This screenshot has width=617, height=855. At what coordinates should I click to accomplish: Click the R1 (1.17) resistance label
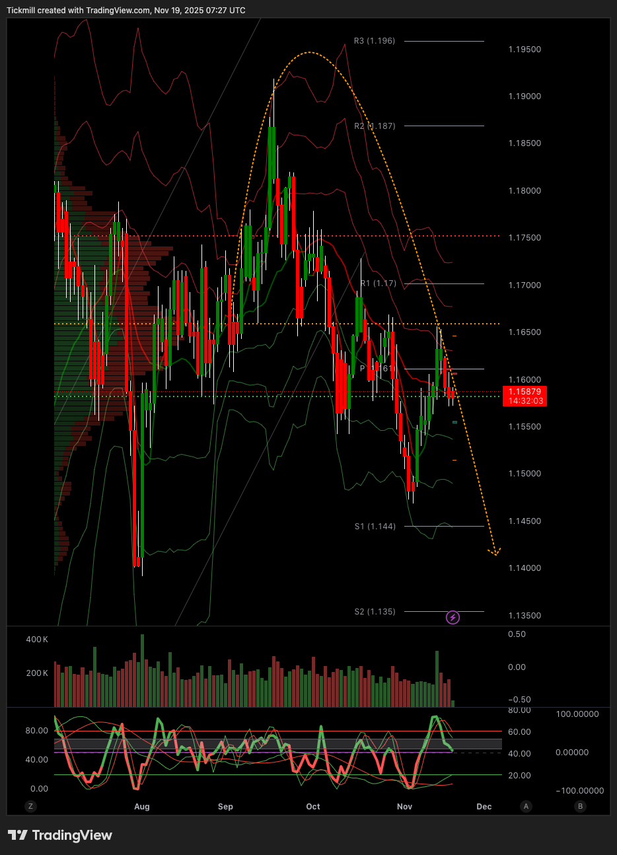click(379, 283)
